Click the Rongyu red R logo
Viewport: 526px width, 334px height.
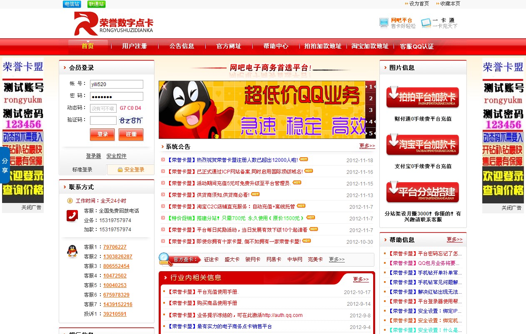tap(86, 23)
